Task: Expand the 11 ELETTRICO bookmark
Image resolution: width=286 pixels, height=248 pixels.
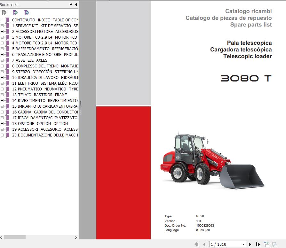Action: 2,83
